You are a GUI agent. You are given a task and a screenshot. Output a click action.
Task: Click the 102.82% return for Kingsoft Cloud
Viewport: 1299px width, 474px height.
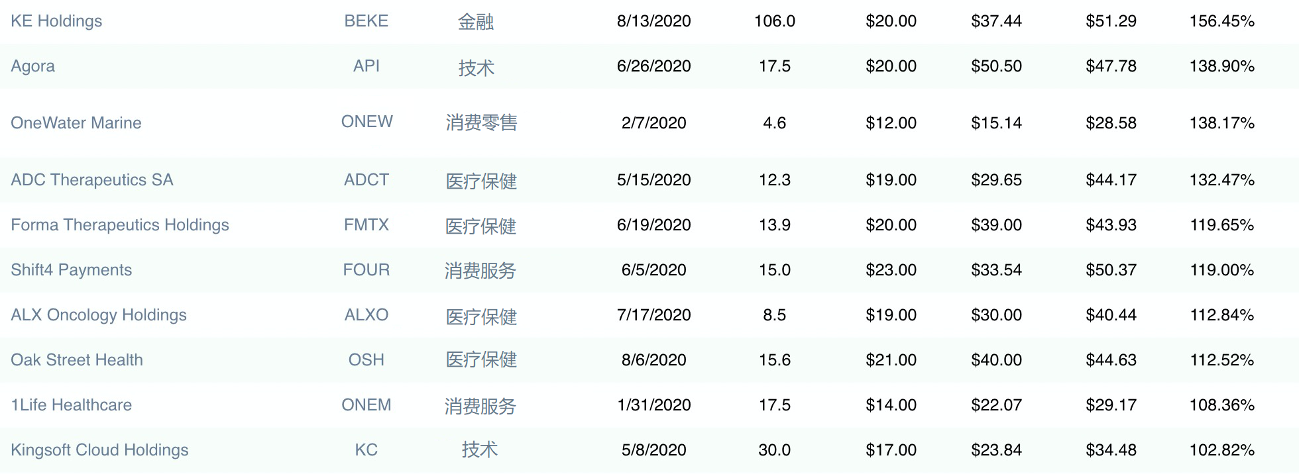[1222, 450]
